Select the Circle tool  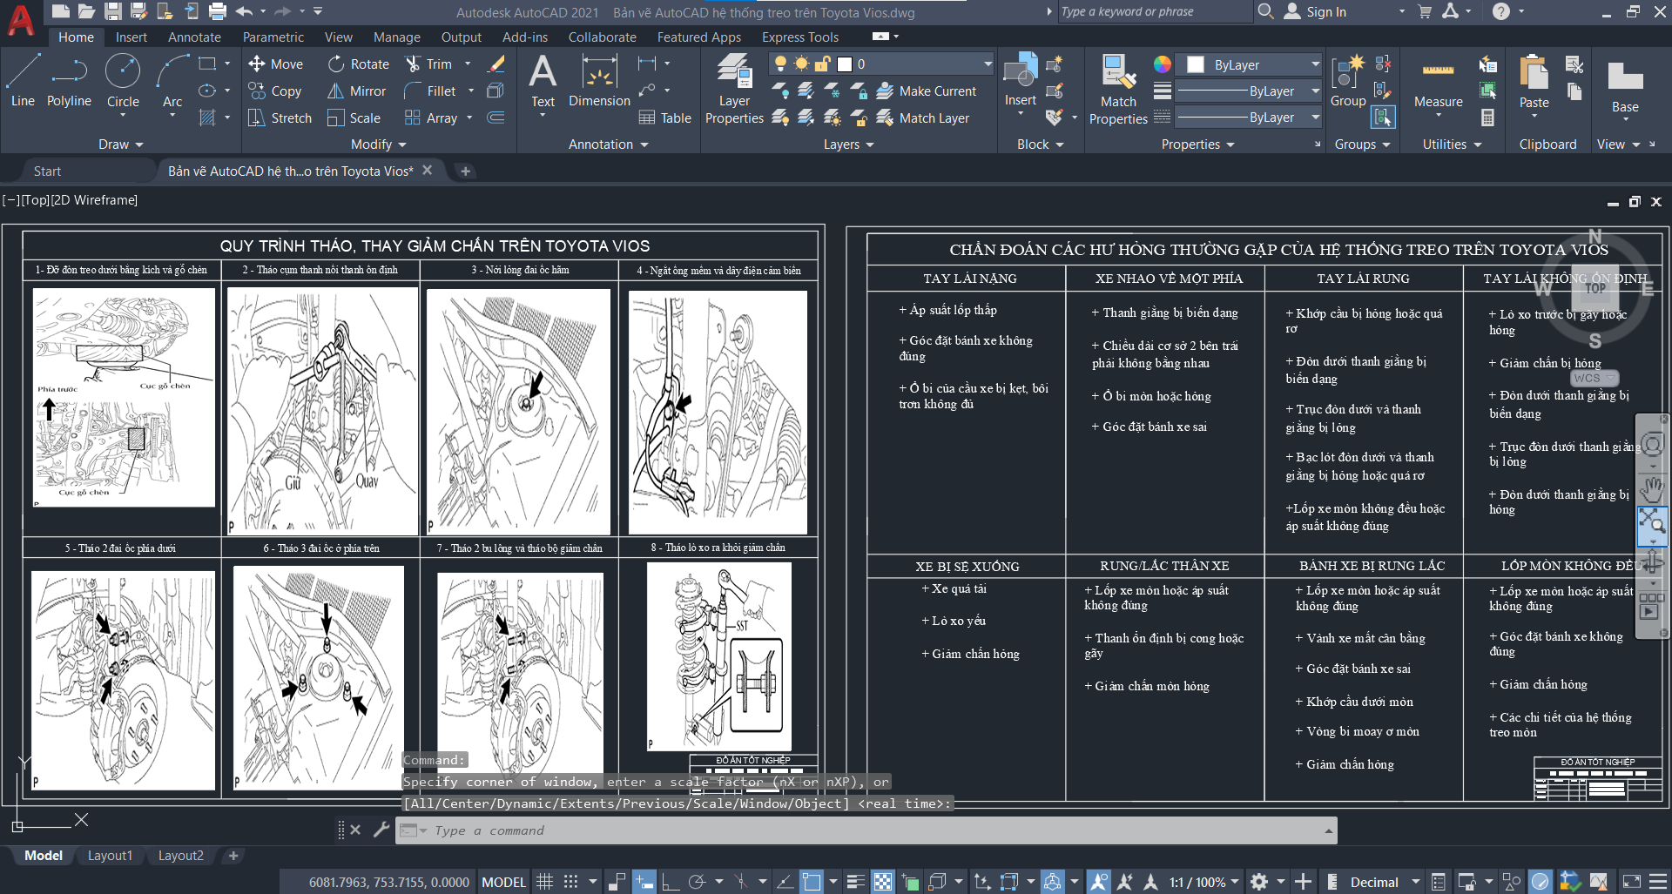point(123,80)
